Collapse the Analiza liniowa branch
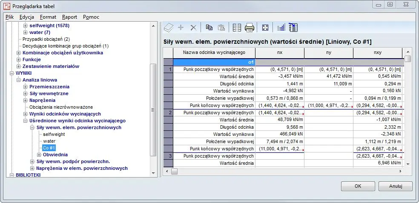 tap(18, 80)
